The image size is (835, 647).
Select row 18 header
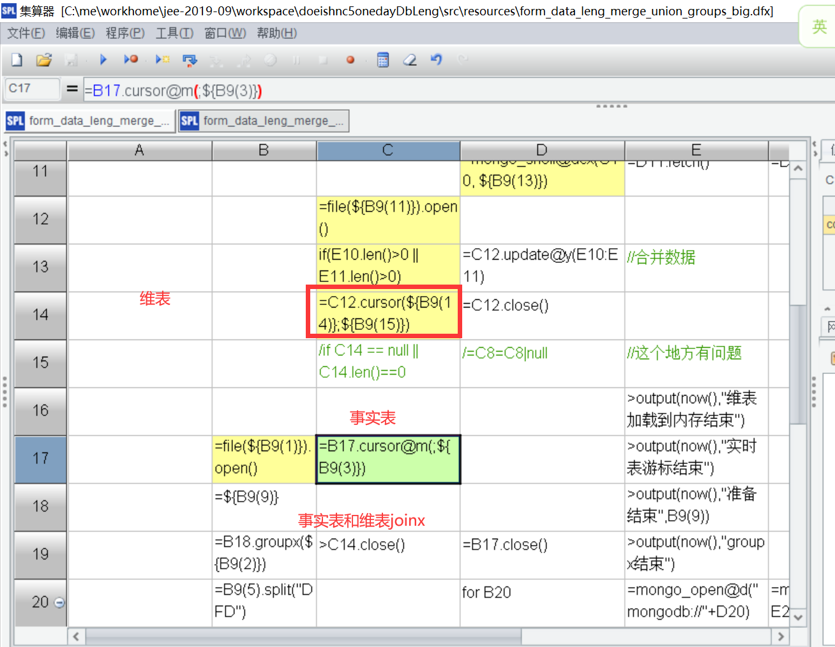tap(40, 507)
